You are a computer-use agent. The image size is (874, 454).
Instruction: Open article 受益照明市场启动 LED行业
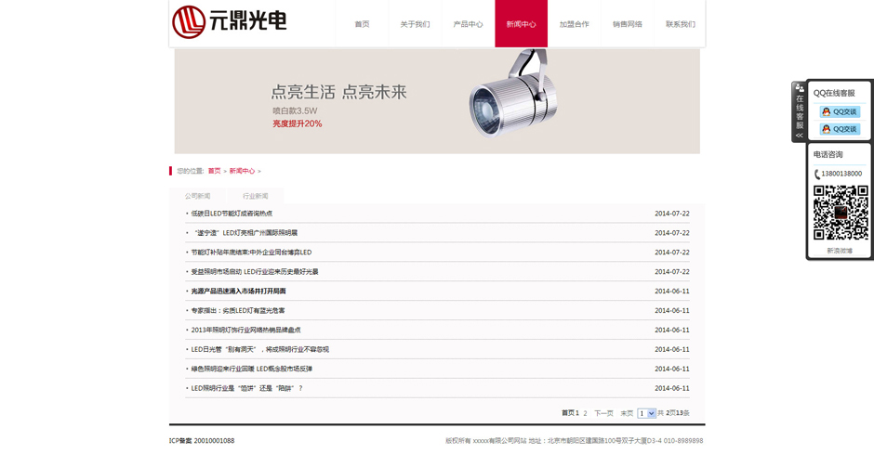(x=255, y=271)
